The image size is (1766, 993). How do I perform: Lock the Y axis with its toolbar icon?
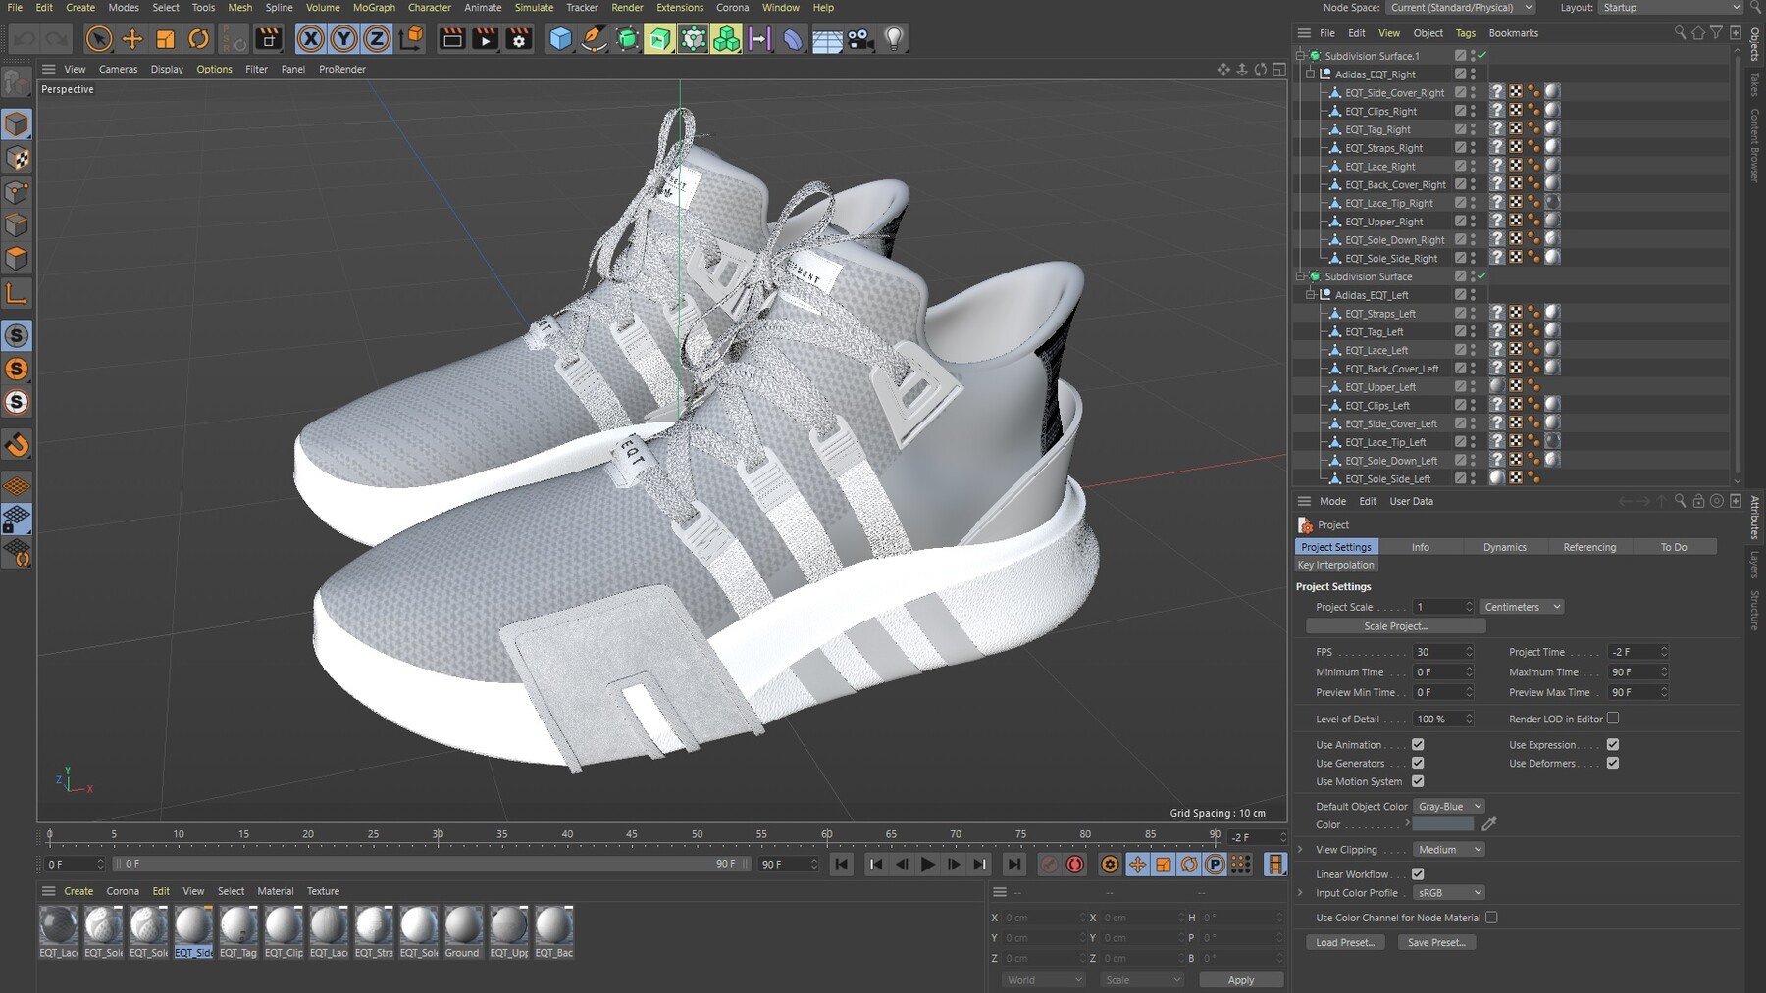pyautogui.click(x=341, y=39)
